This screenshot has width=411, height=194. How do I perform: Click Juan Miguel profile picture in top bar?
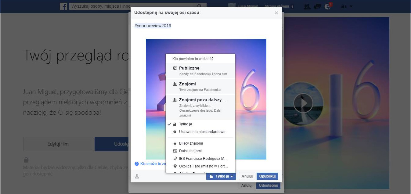(232, 6)
